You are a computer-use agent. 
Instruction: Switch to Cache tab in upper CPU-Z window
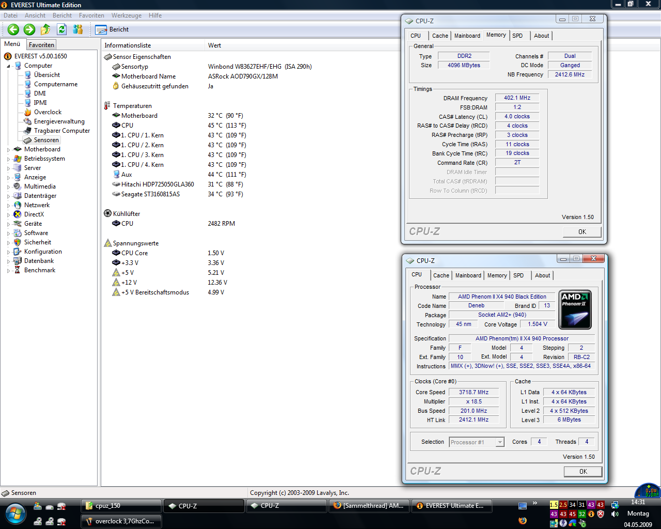[x=440, y=36]
